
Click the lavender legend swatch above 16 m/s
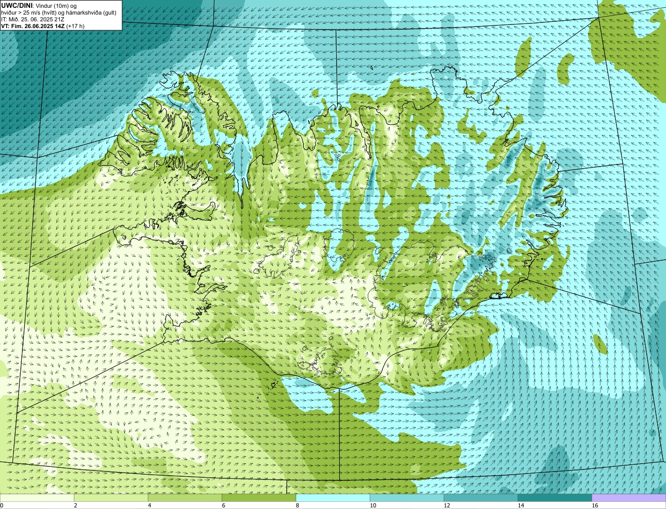click(x=629, y=498)
